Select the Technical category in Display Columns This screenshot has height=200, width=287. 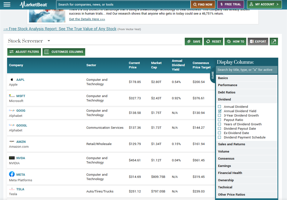point(247,187)
